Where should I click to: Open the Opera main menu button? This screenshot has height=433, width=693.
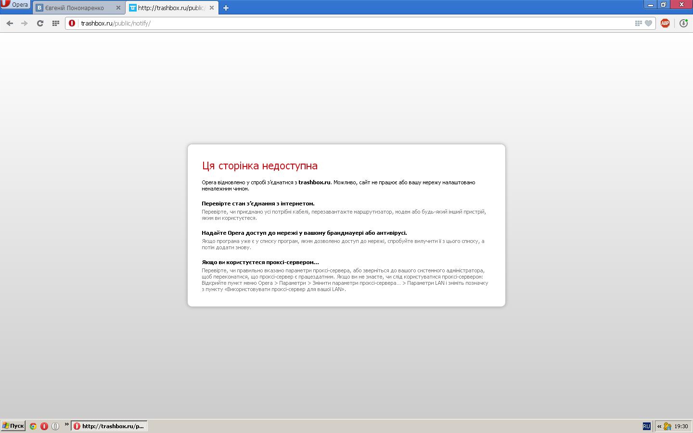coord(15,5)
